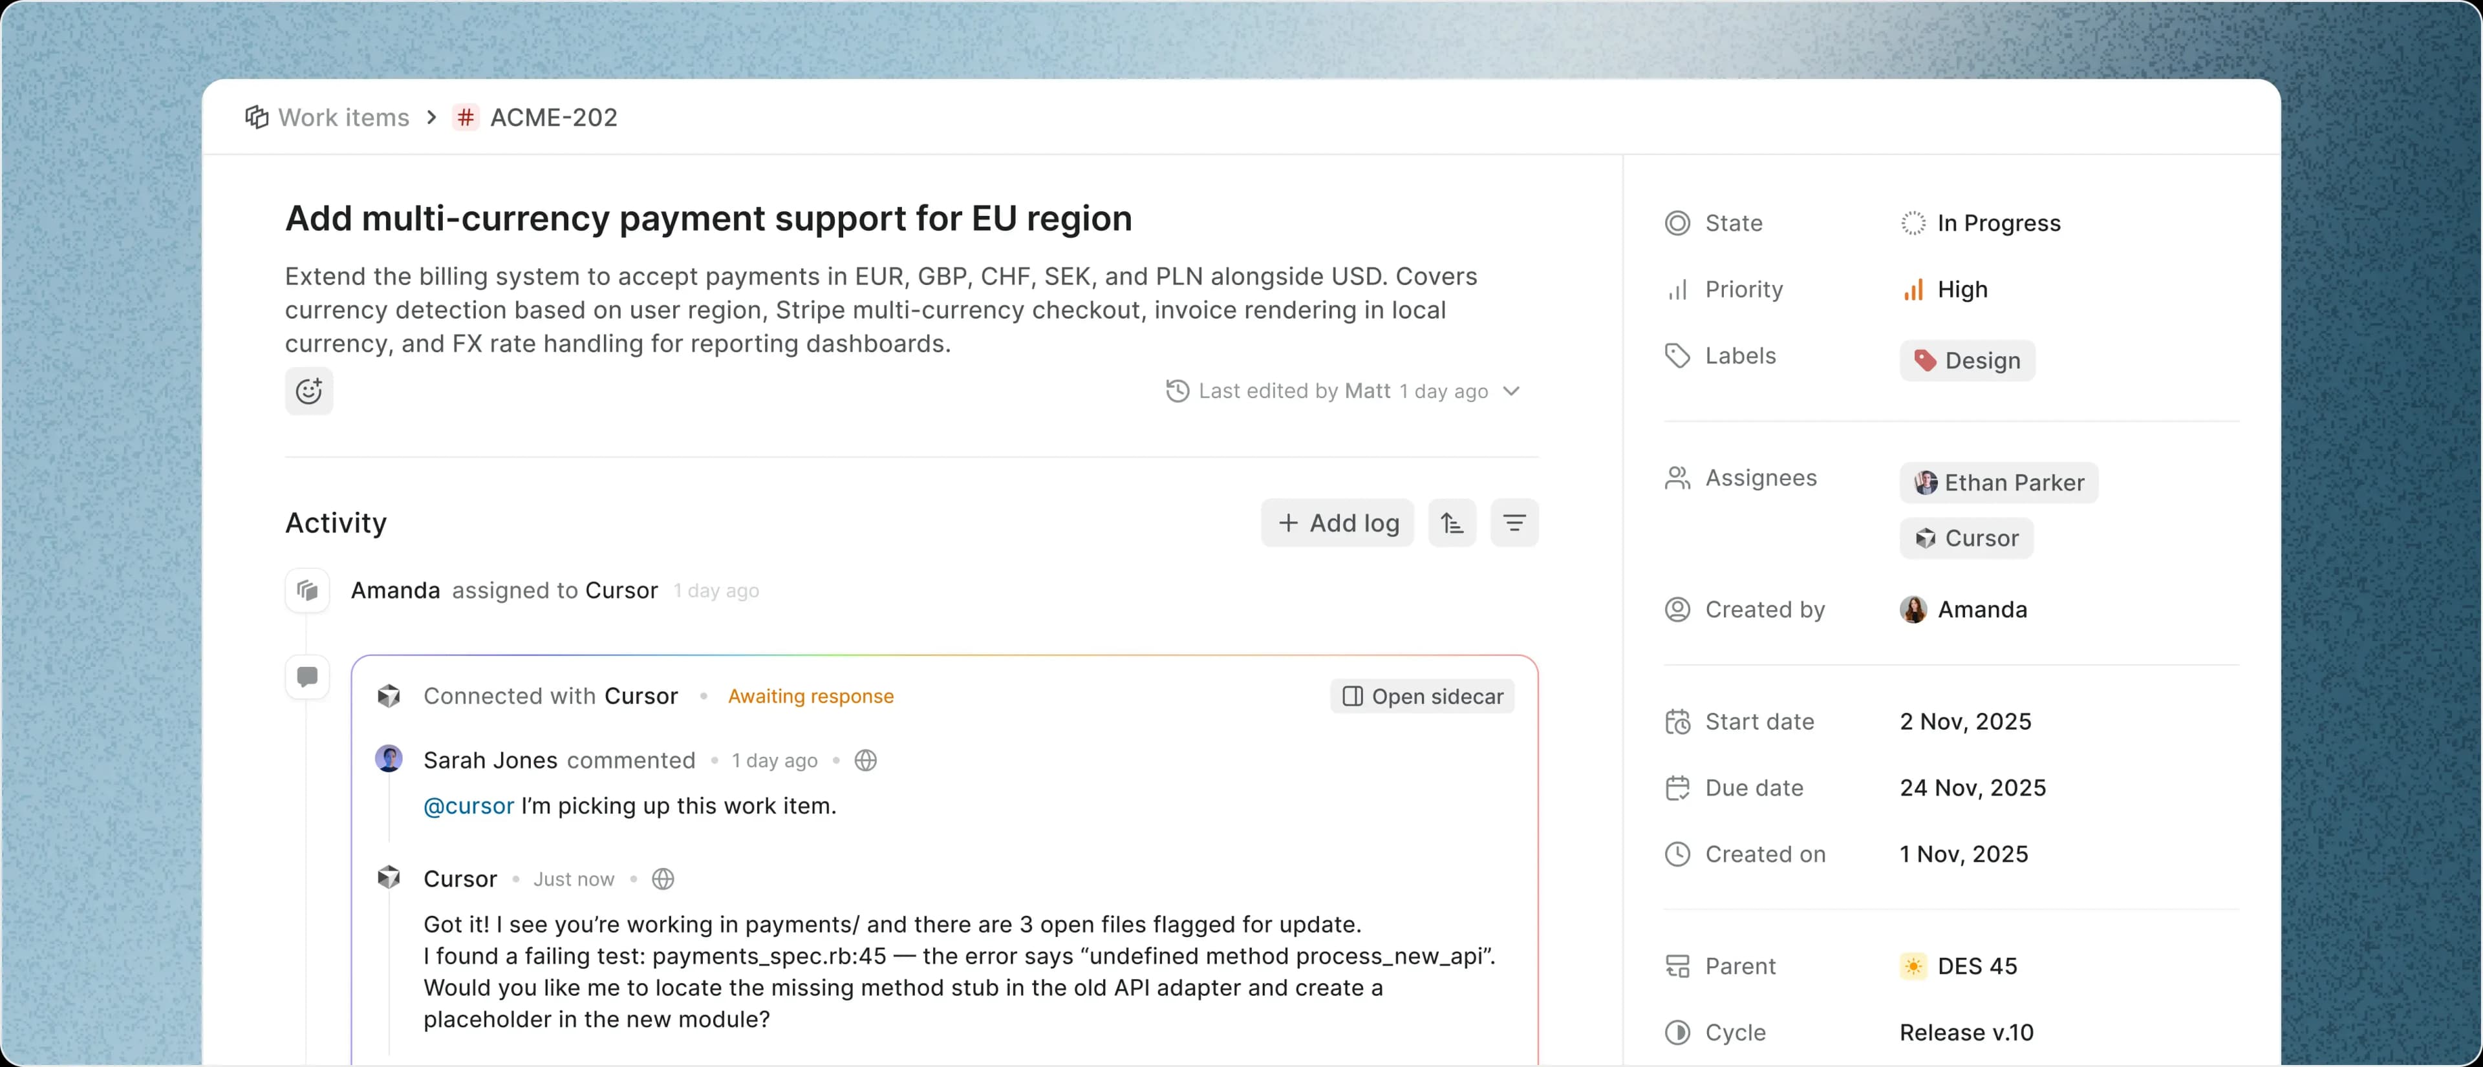The width and height of the screenshot is (2483, 1067).
Task: Navigate to Work items breadcrumb
Action: pyautogui.click(x=343, y=118)
